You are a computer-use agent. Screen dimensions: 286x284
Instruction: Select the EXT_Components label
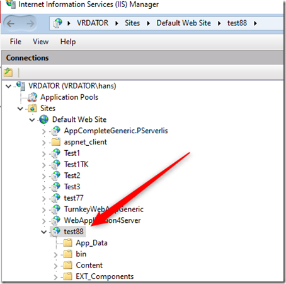pyautogui.click(x=105, y=276)
